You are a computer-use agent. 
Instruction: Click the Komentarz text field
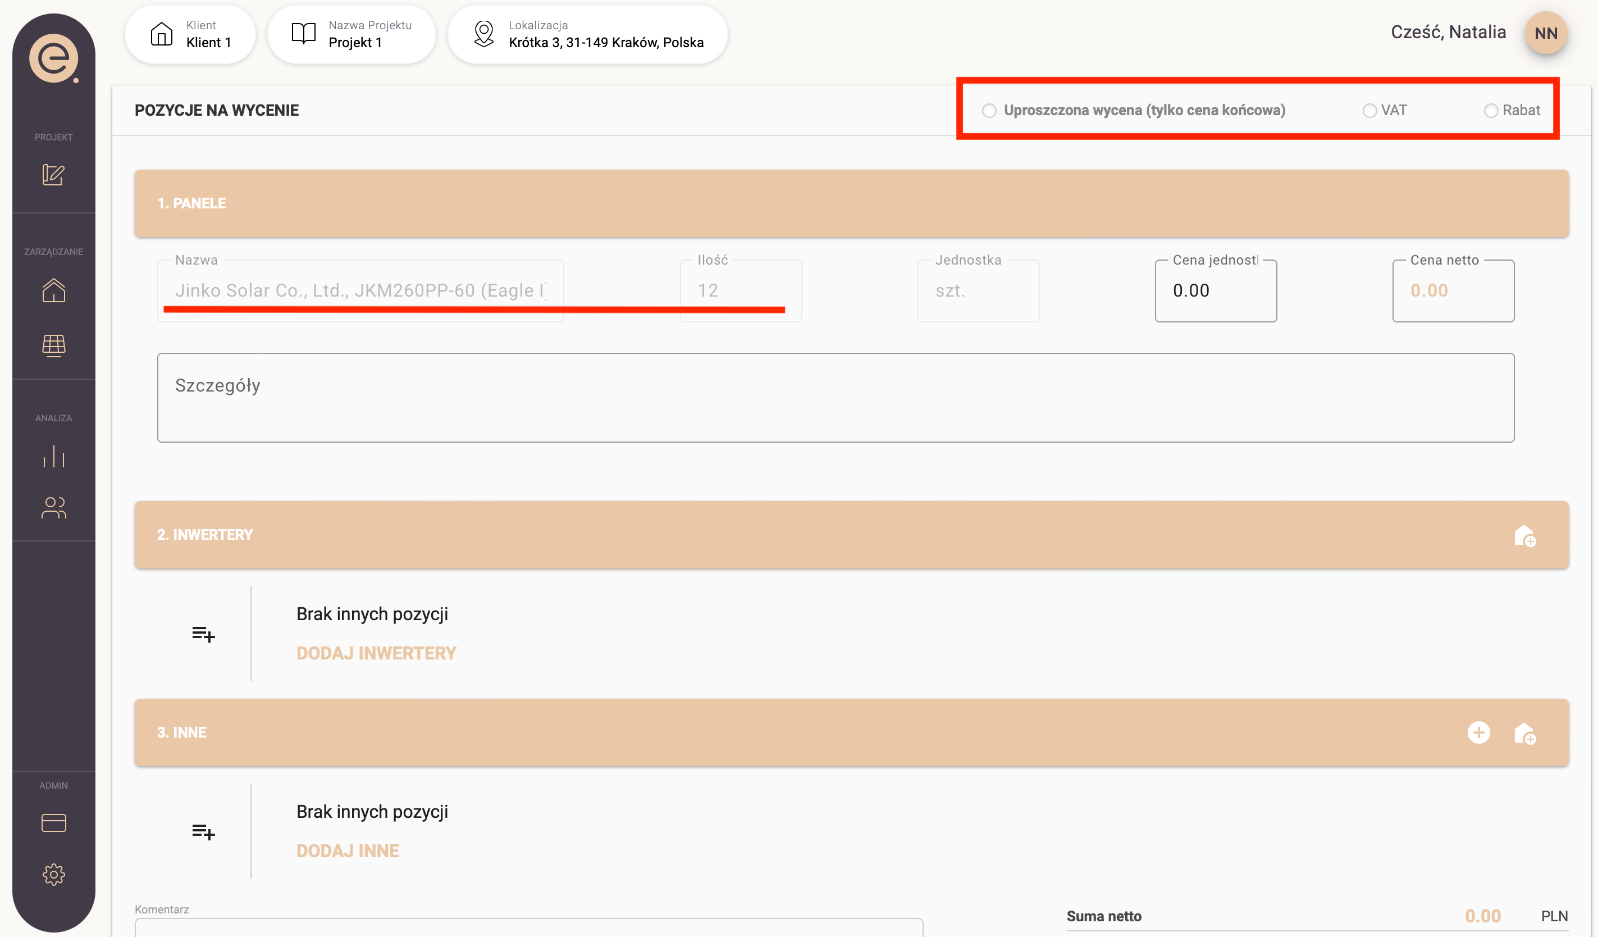pyautogui.click(x=529, y=927)
